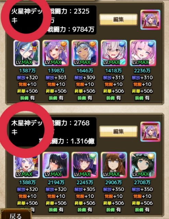
Task: Tap the green attribute orb on 2245万 card
Action: [93, 156]
